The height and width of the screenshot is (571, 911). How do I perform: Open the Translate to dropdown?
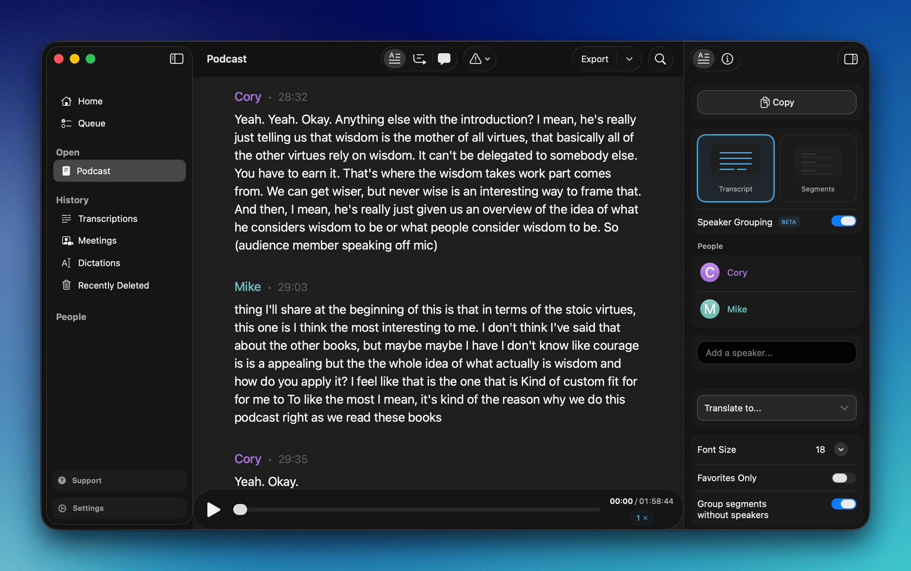(x=776, y=408)
